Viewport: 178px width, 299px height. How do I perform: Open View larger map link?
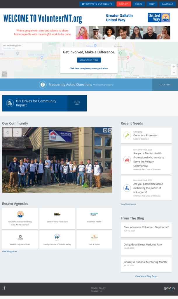[9, 48]
